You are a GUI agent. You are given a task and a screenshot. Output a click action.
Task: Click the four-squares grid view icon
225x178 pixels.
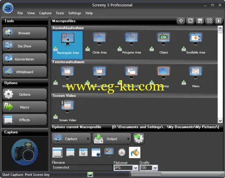pyautogui.click(x=209, y=21)
